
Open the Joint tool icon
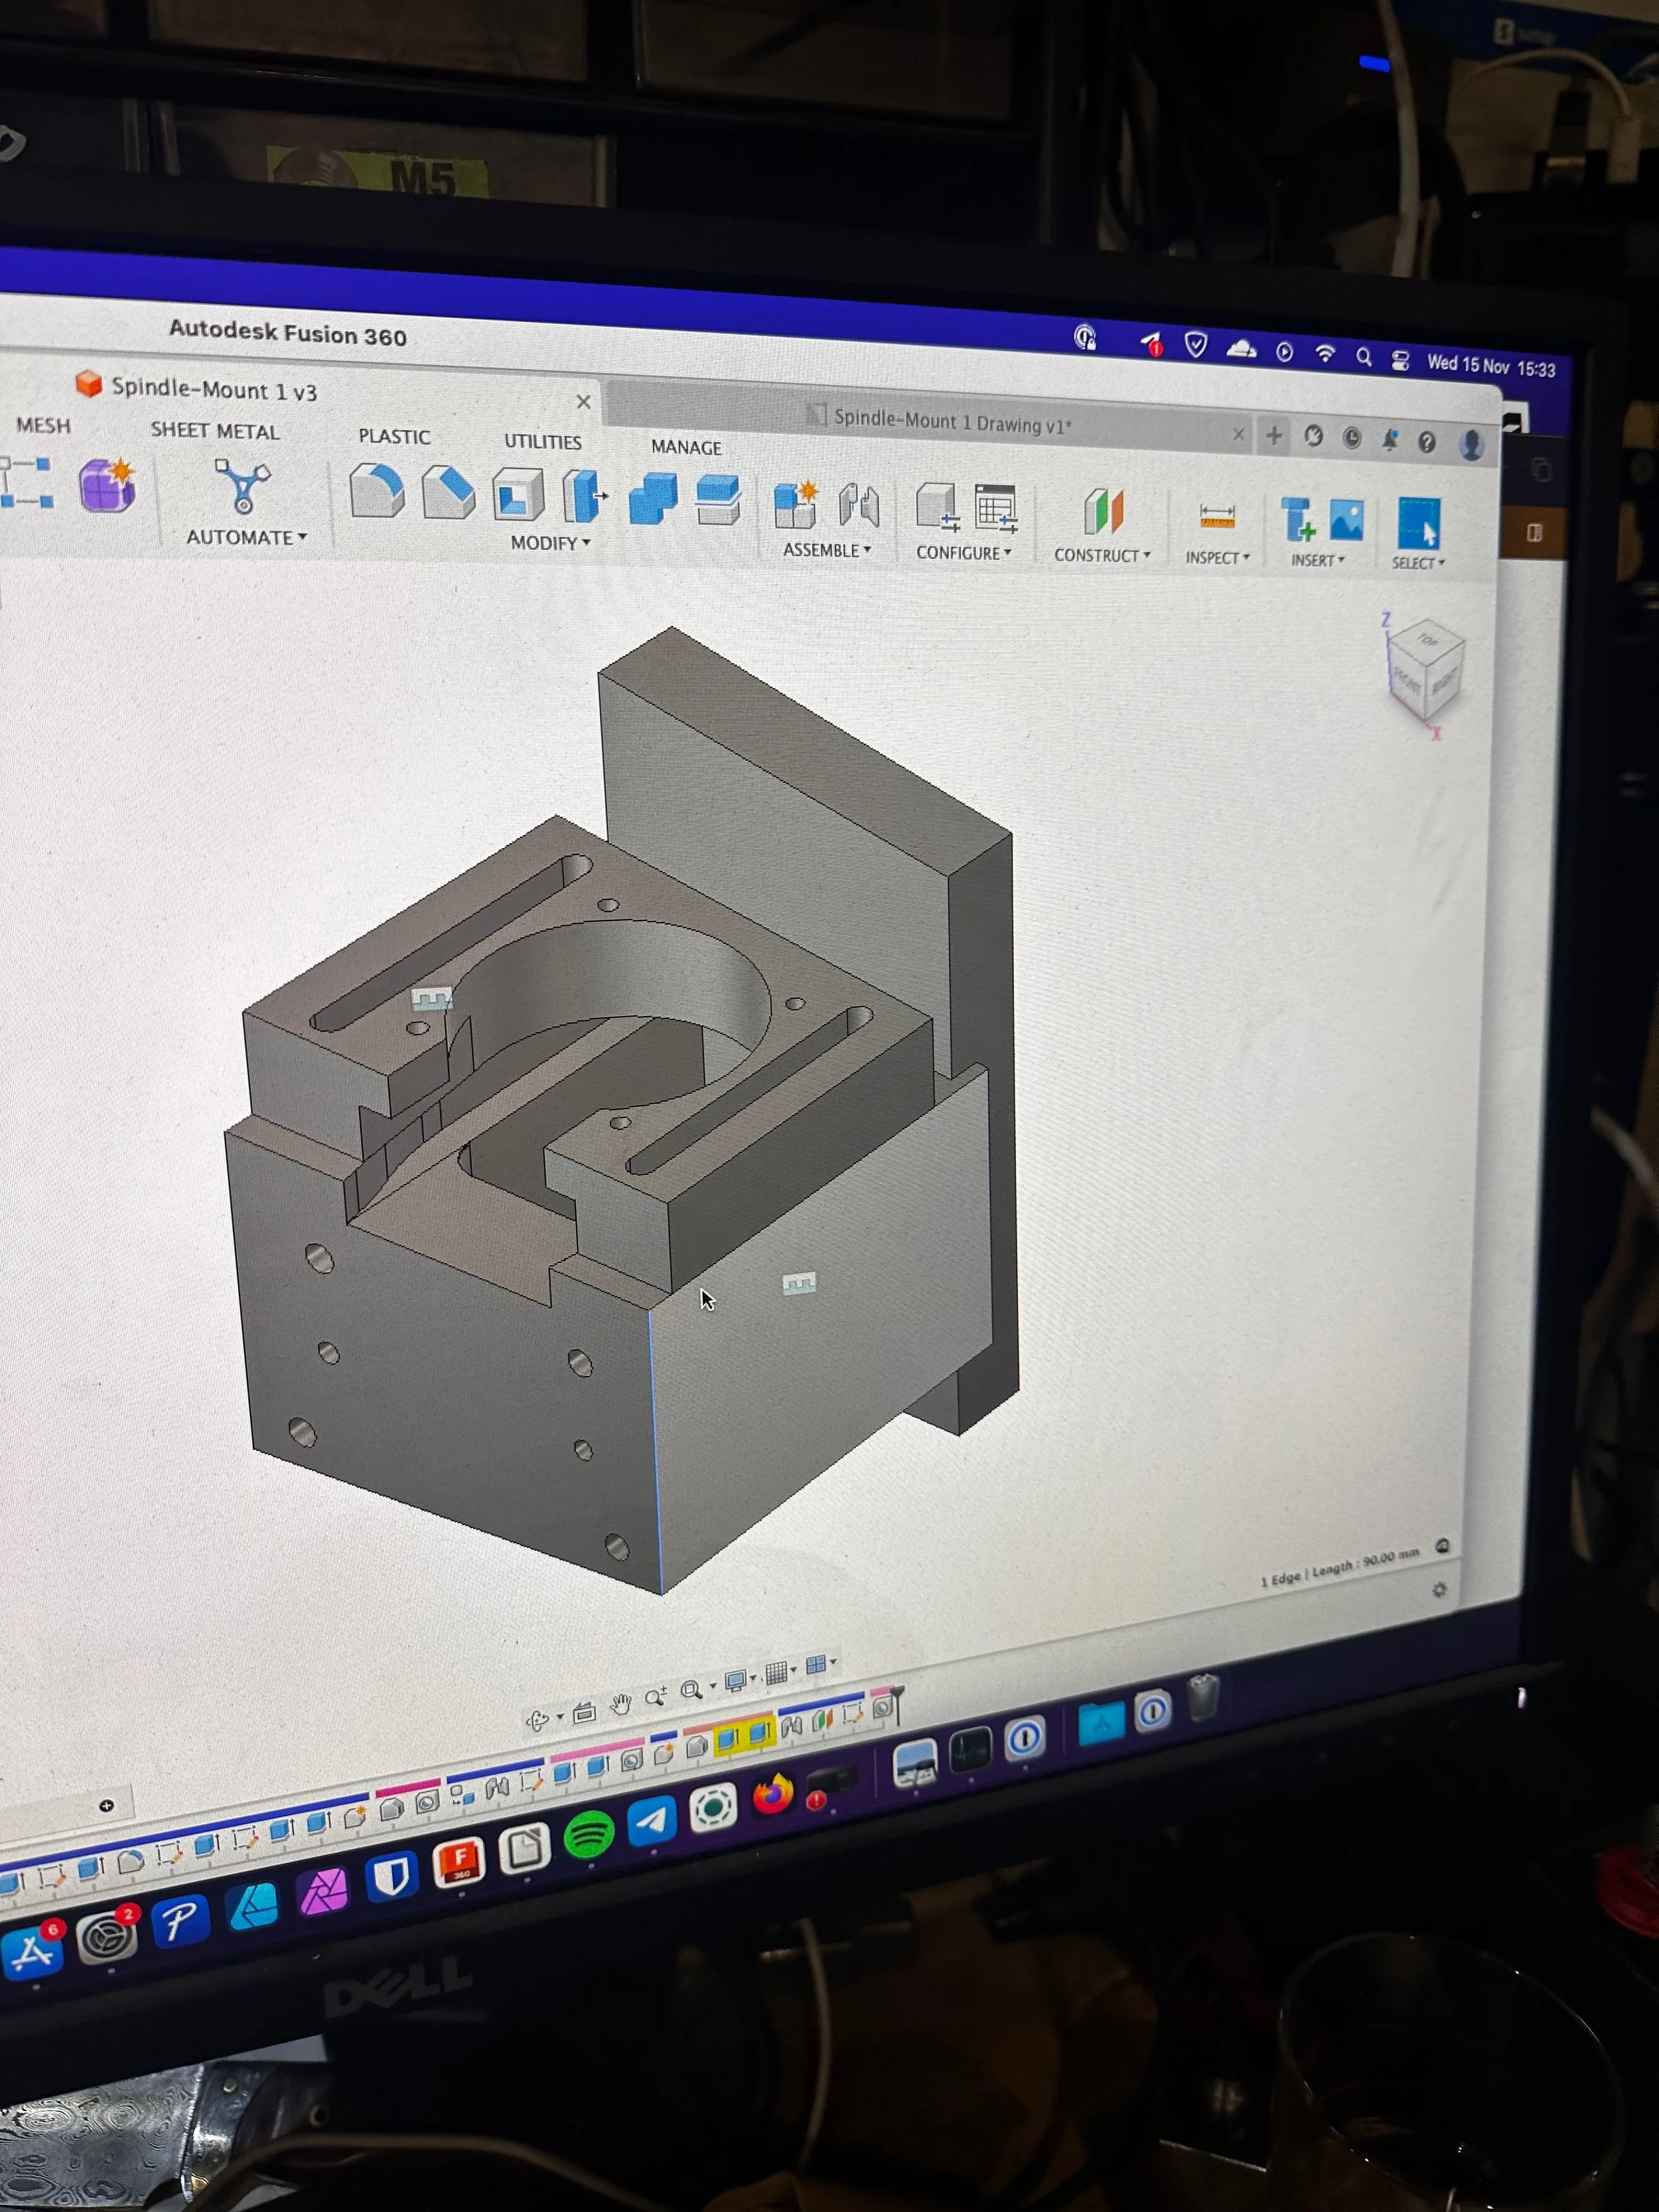(x=859, y=505)
